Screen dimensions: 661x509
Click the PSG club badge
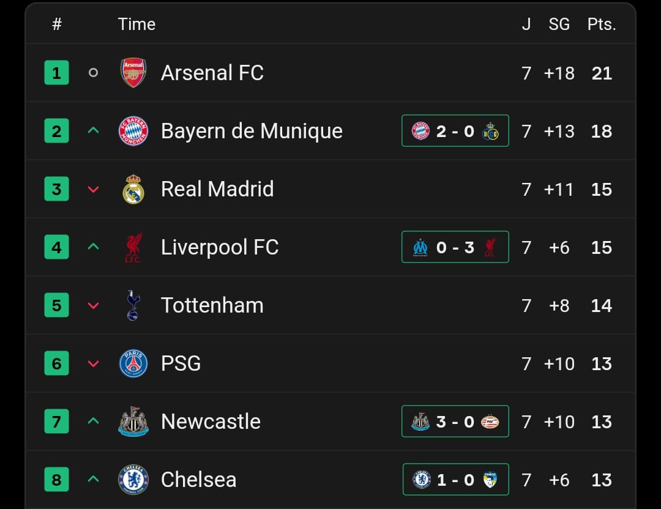[x=133, y=363]
